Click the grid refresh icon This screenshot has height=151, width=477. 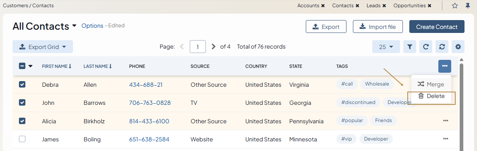(x=426, y=47)
